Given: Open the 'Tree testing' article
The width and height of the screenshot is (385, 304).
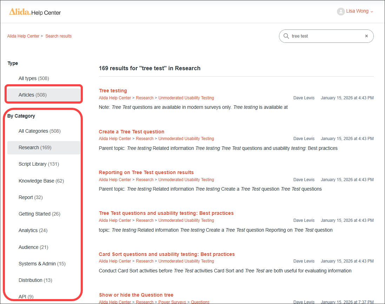Looking at the screenshot, I should 113,91.
